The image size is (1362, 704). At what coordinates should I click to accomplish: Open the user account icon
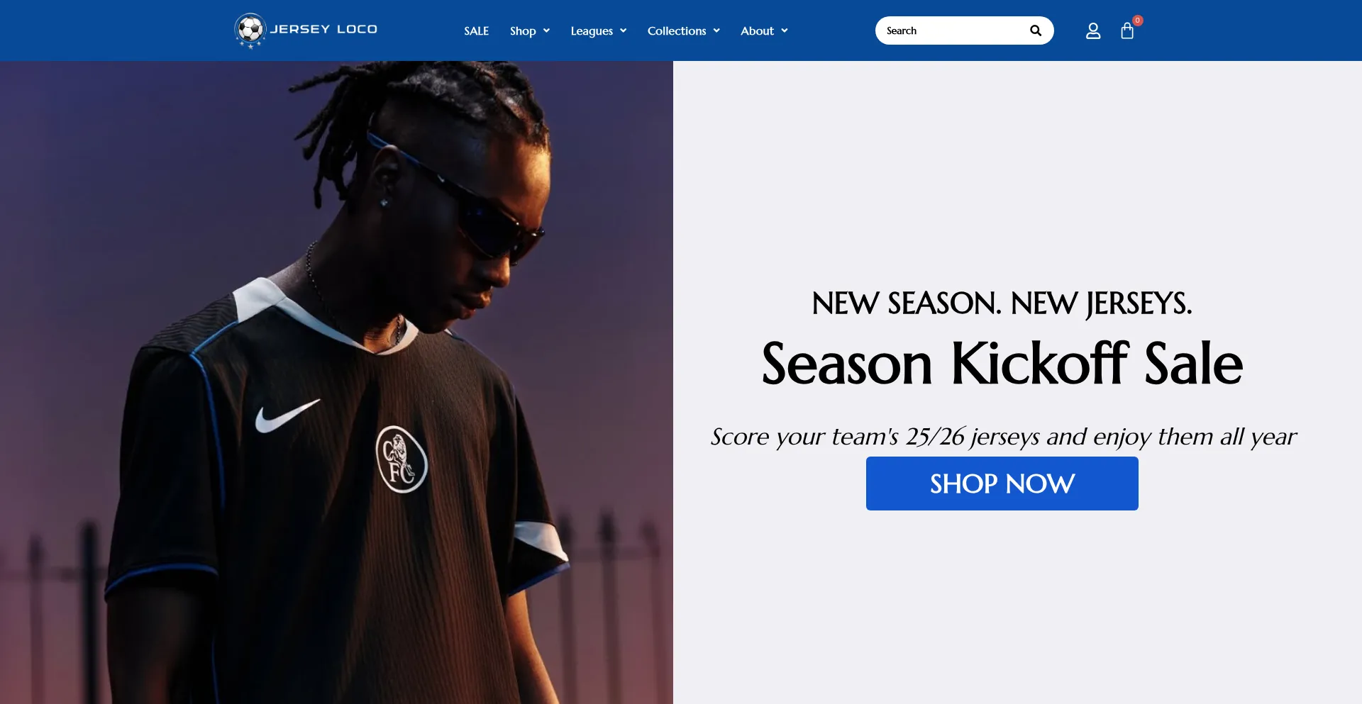[x=1093, y=30]
